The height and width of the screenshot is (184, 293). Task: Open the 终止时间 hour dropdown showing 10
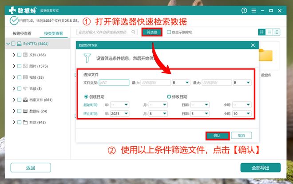[x=242, y=114]
